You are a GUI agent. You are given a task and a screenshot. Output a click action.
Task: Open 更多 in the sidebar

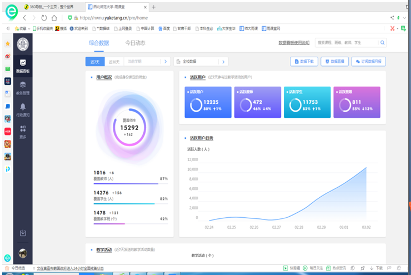[x=23, y=131]
